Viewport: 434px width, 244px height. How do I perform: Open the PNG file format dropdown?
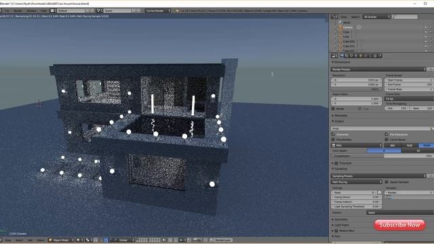pyautogui.click(x=357, y=145)
